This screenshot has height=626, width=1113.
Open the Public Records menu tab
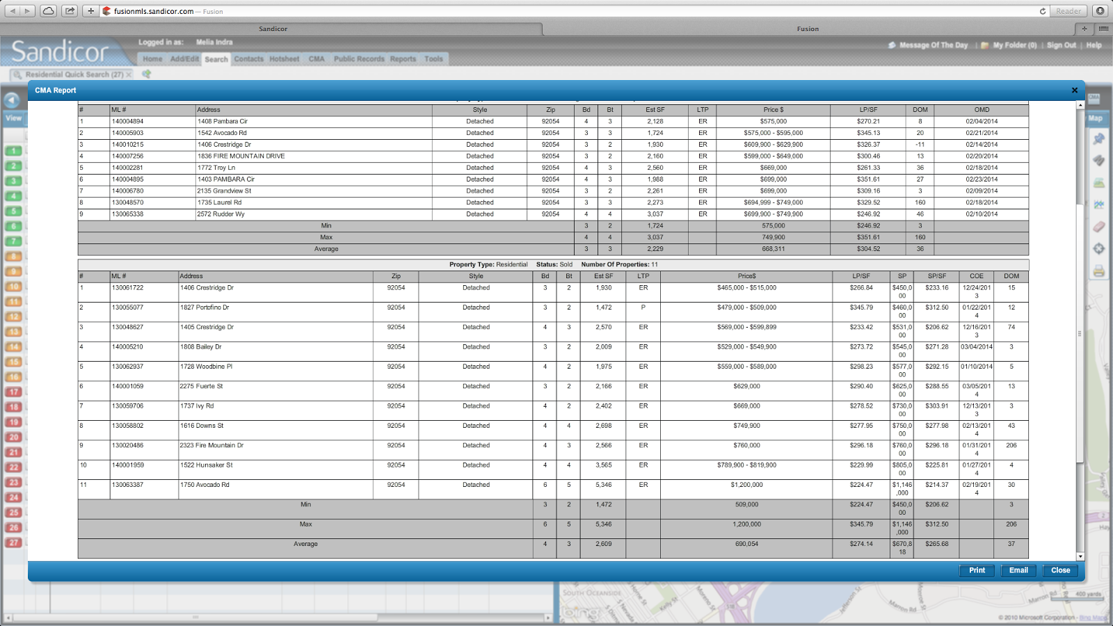tap(359, 59)
